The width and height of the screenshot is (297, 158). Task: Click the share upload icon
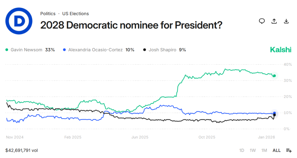pos(274,21)
